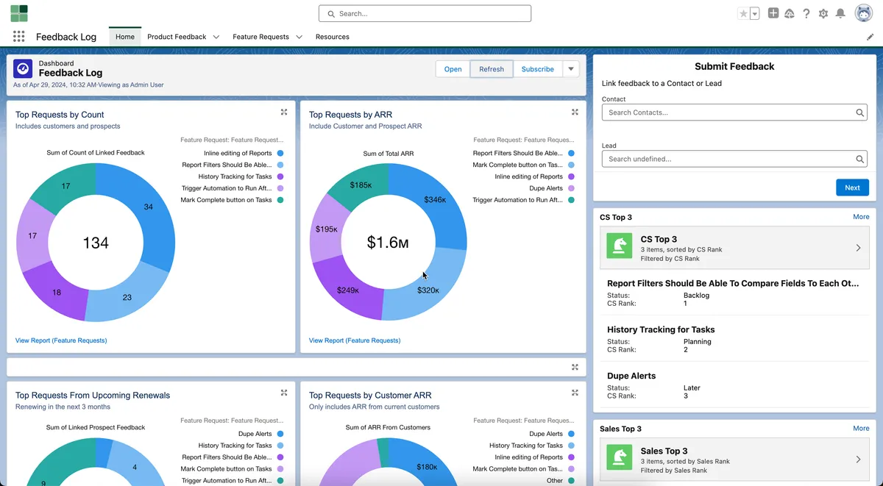Expand the Top Requests by Customer ARR chart

(x=575, y=393)
